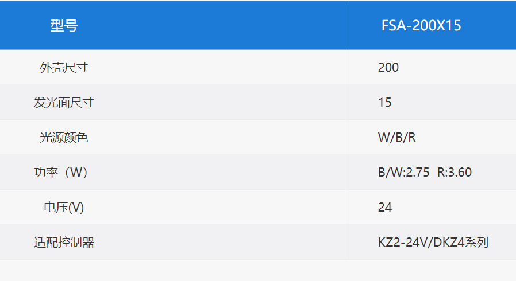Select the voltage value 24

coord(385,208)
